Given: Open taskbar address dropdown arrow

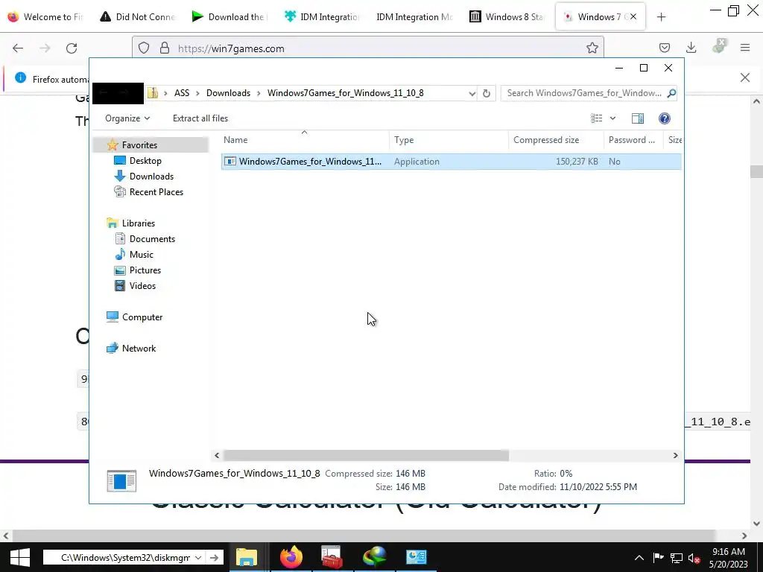Looking at the screenshot, I should 198,558.
